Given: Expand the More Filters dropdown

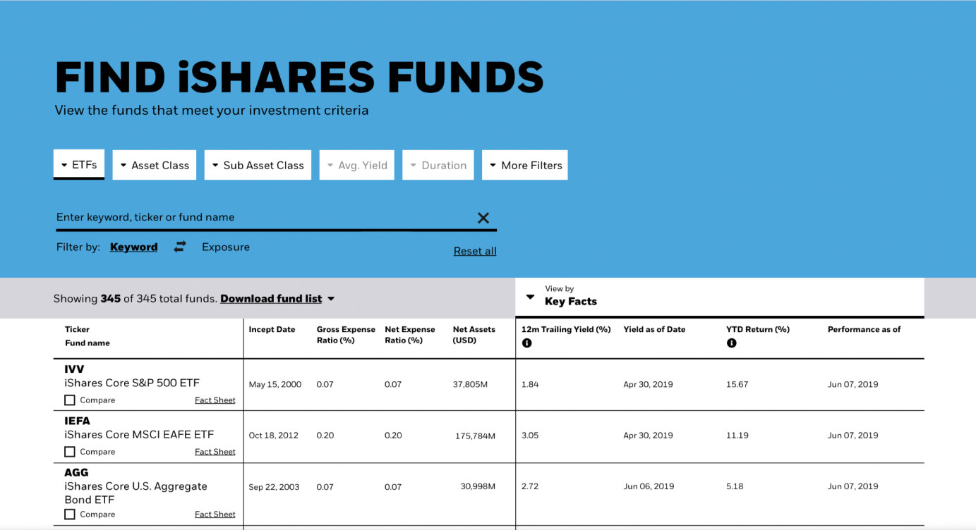Looking at the screenshot, I should pyautogui.click(x=524, y=166).
